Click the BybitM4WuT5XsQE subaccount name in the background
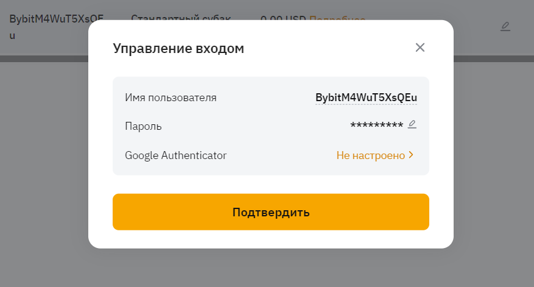This screenshot has width=534, height=287. coord(56,27)
